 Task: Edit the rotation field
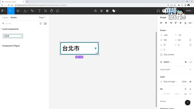pos(166,45)
